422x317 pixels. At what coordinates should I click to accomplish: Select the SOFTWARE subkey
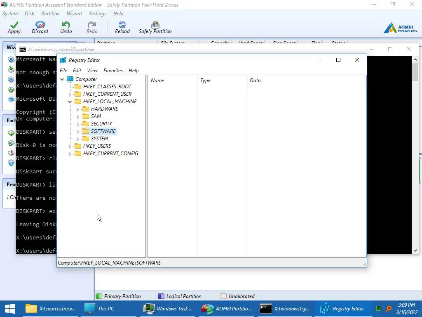[x=103, y=131]
